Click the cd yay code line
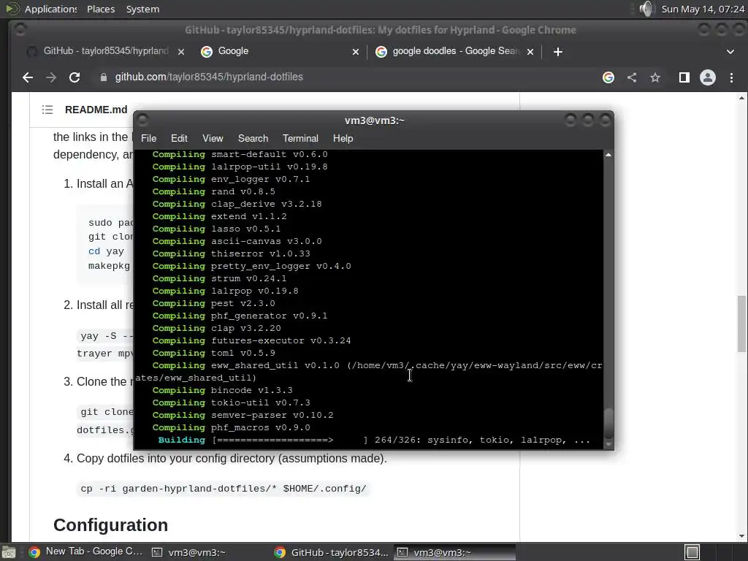The image size is (748, 561). 106,251
